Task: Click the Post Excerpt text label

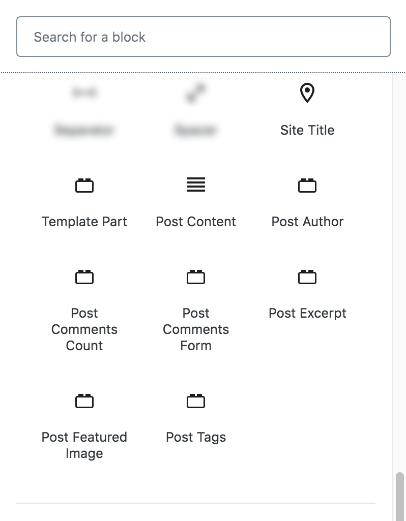Action: (x=307, y=313)
